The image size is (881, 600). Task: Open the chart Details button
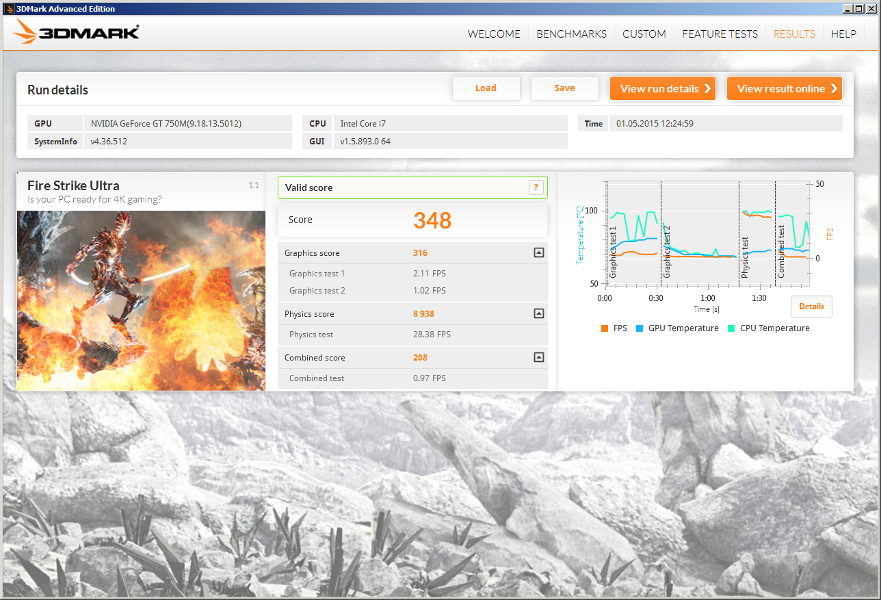(x=811, y=306)
